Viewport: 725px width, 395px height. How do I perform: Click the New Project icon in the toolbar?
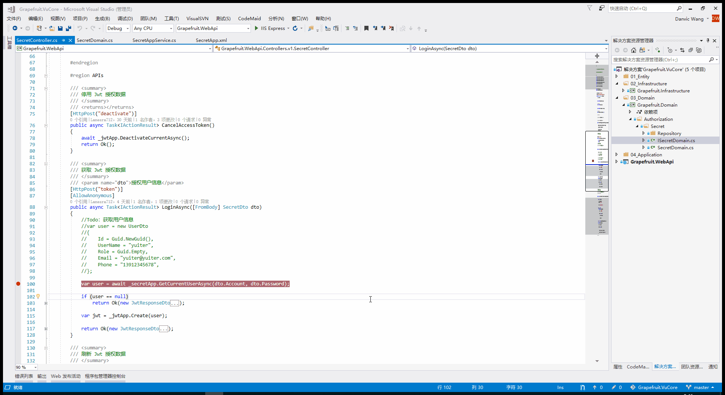39,28
